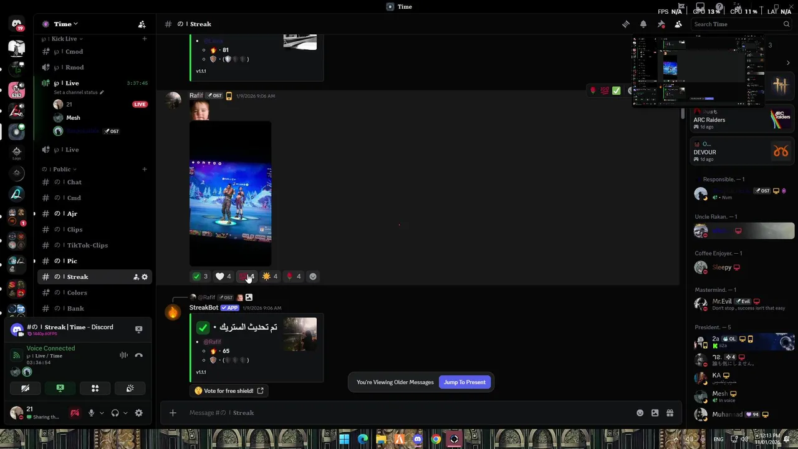Open the sticker/GIF picker icon
This screenshot has height=449, width=798.
tap(655, 413)
